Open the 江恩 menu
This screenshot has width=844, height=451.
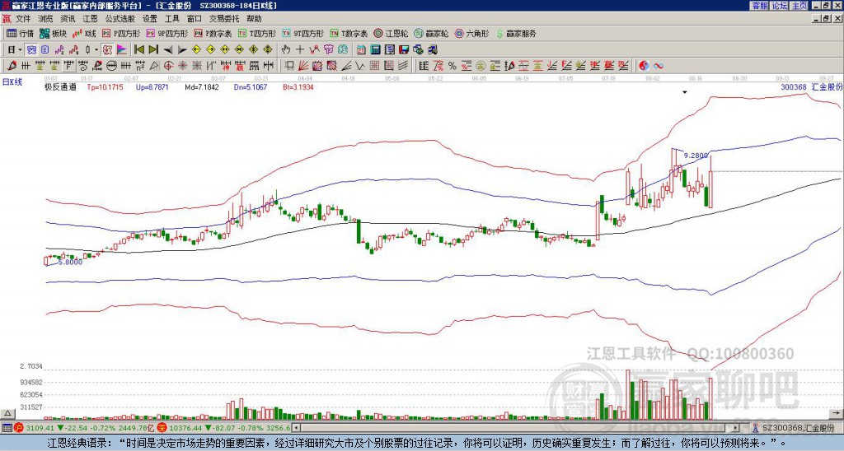90,19
